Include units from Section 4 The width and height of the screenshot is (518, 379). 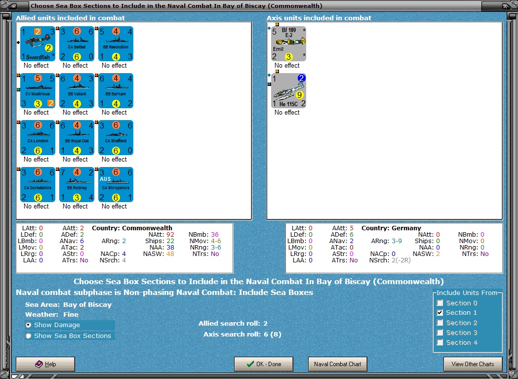click(x=439, y=342)
